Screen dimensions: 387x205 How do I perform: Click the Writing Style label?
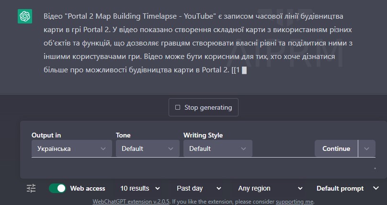click(x=203, y=135)
